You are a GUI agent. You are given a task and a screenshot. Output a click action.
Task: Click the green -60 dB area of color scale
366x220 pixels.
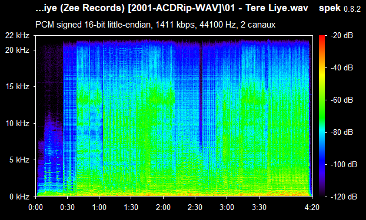pyautogui.click(x=322, y=100)
